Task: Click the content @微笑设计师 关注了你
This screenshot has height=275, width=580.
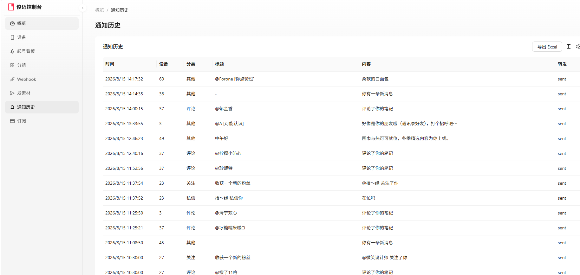Action: pyautogui.click(x=385, y=258)
